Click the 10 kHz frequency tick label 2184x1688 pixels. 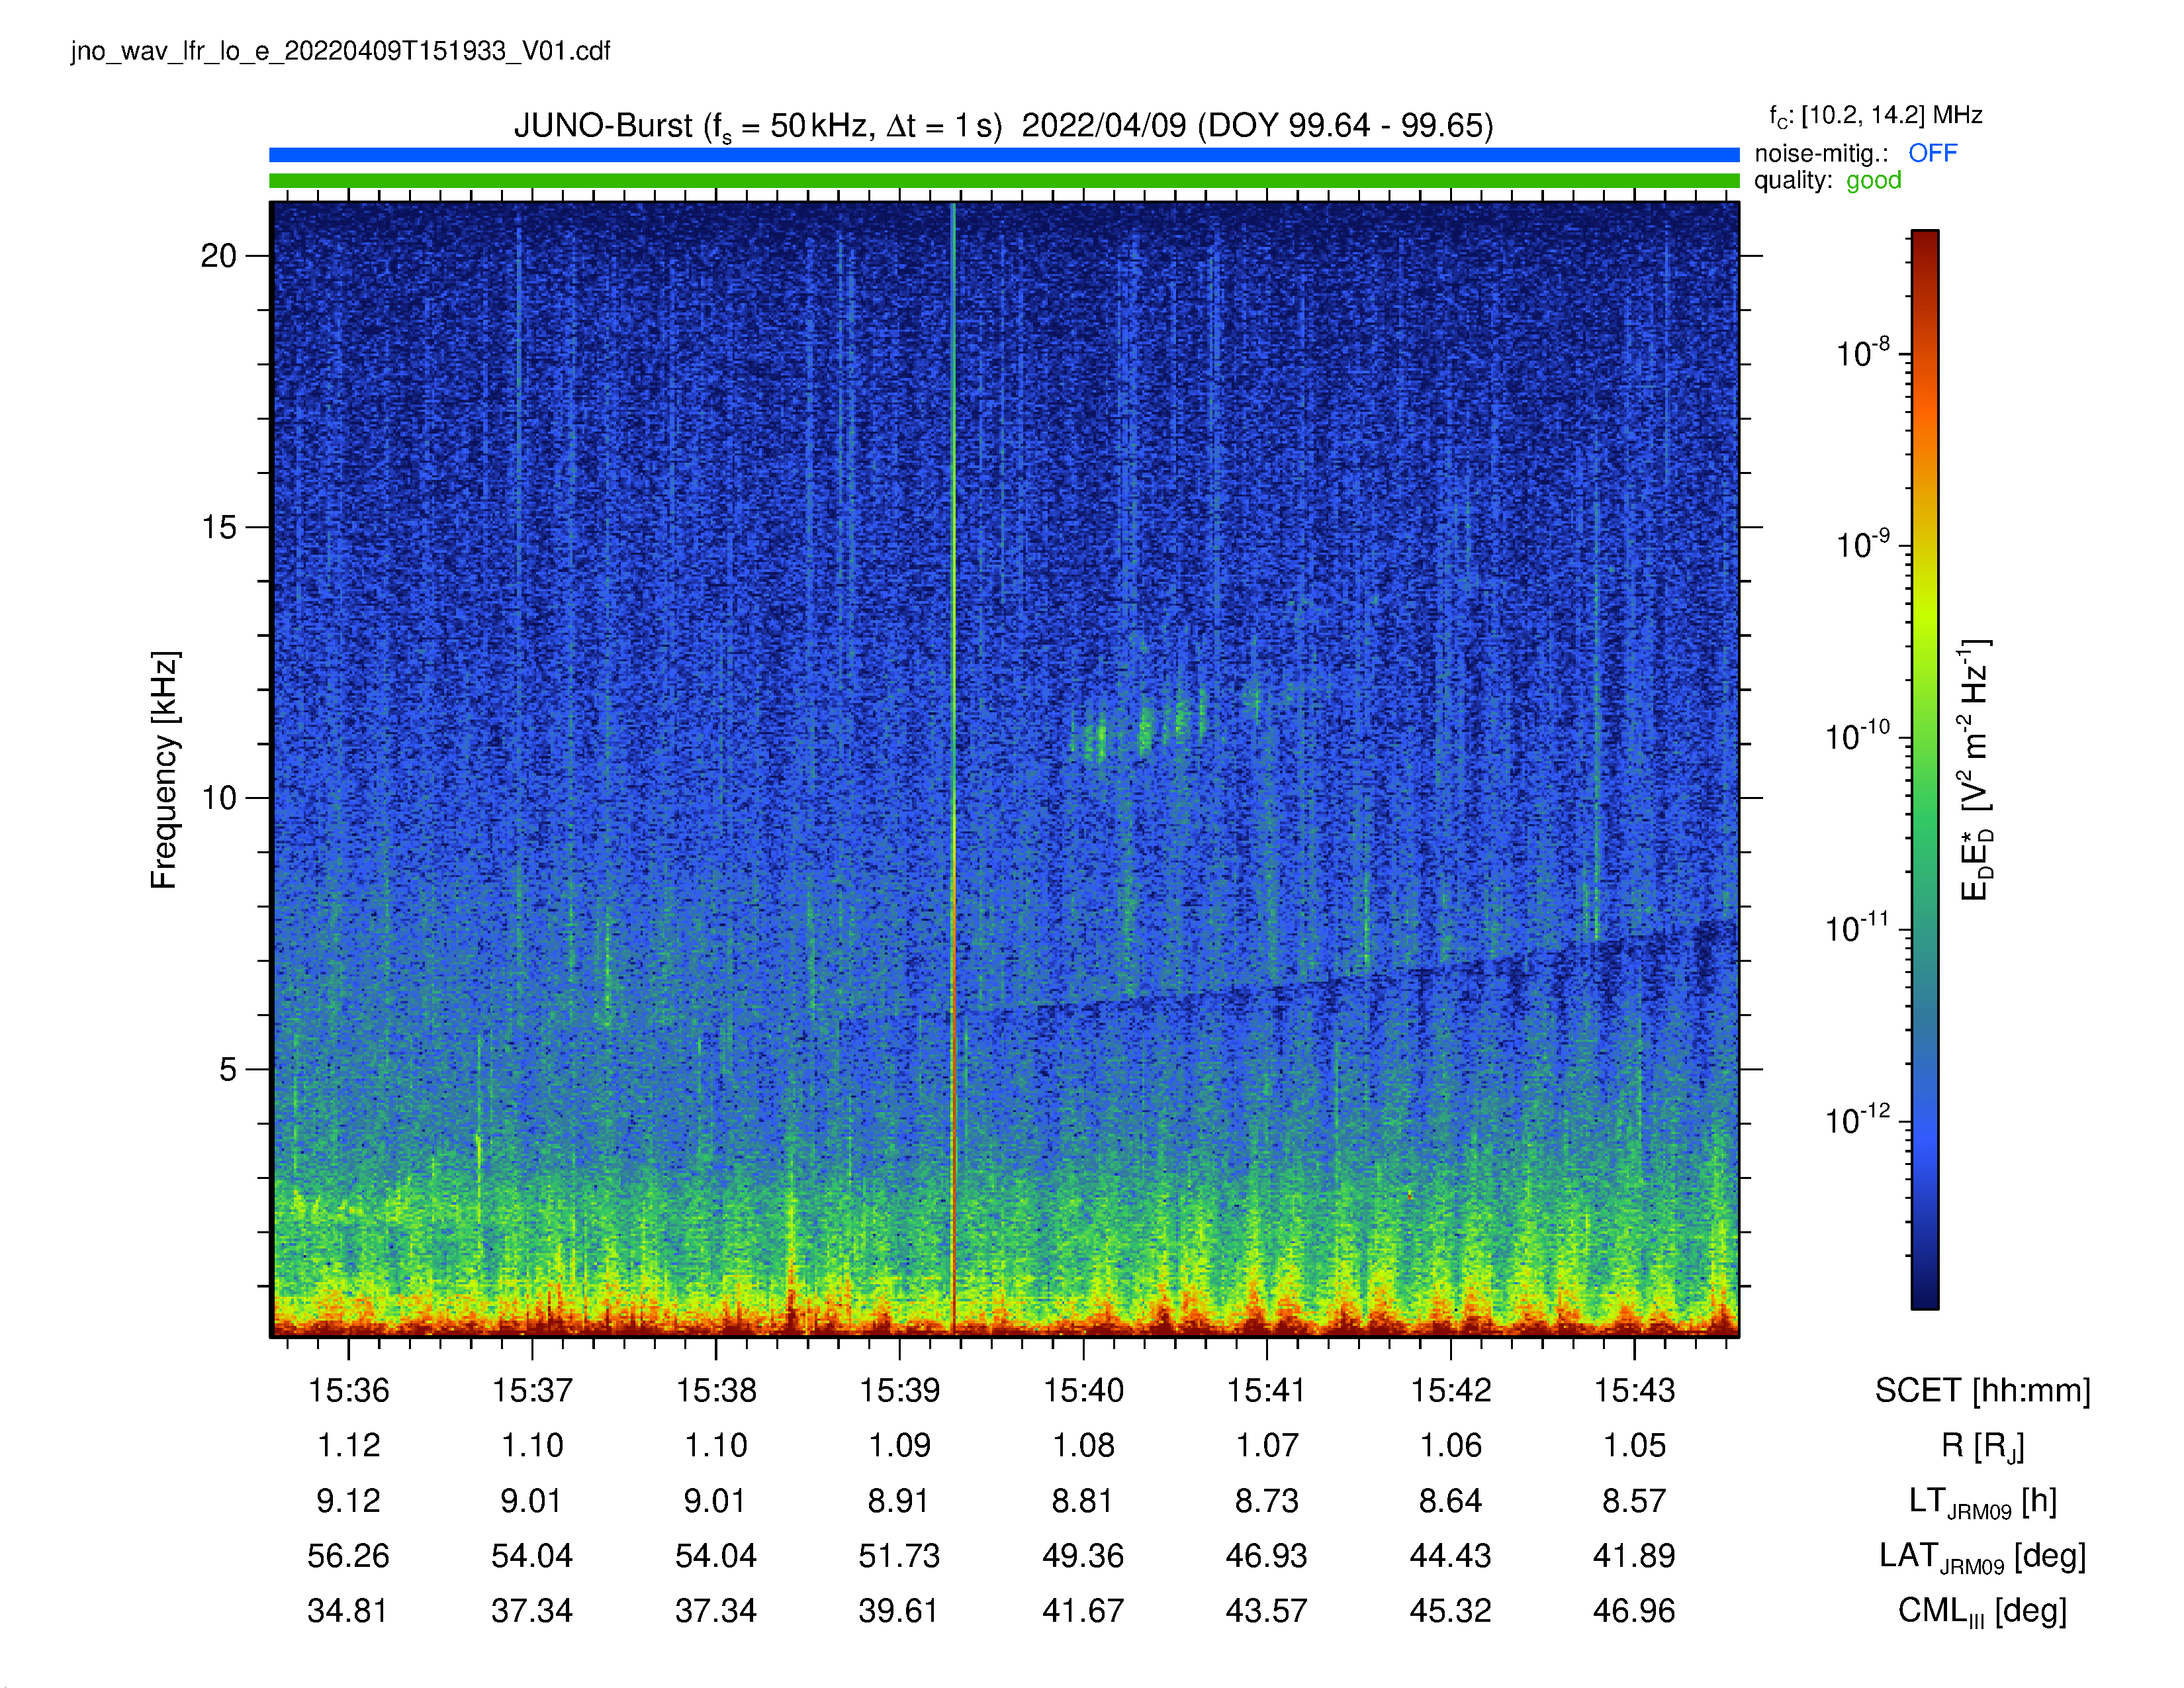pyautogui.click(x=218, y=798)
